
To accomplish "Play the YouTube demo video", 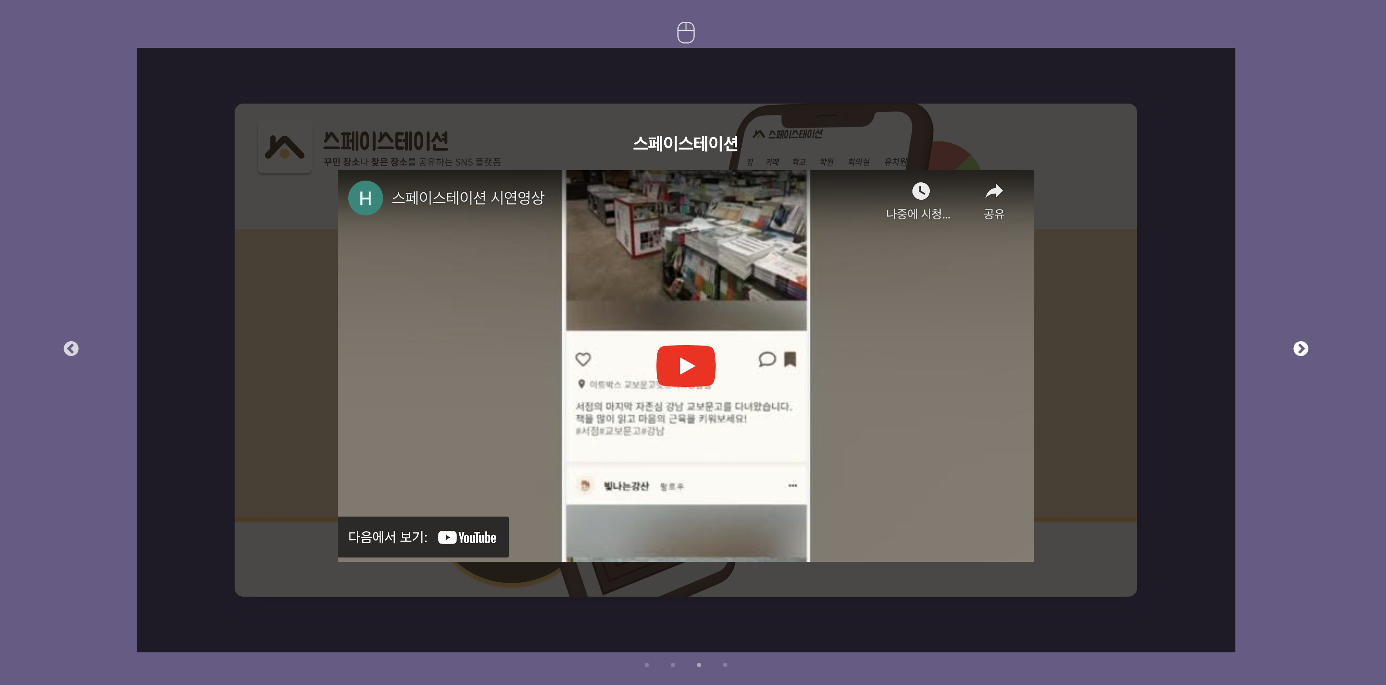I will click(x=686, y=366).
